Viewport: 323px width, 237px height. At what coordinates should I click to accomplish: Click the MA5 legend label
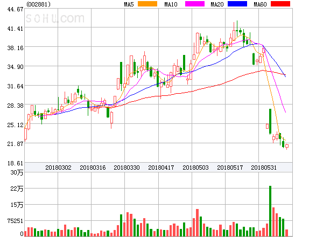click(x=129, y=4)
